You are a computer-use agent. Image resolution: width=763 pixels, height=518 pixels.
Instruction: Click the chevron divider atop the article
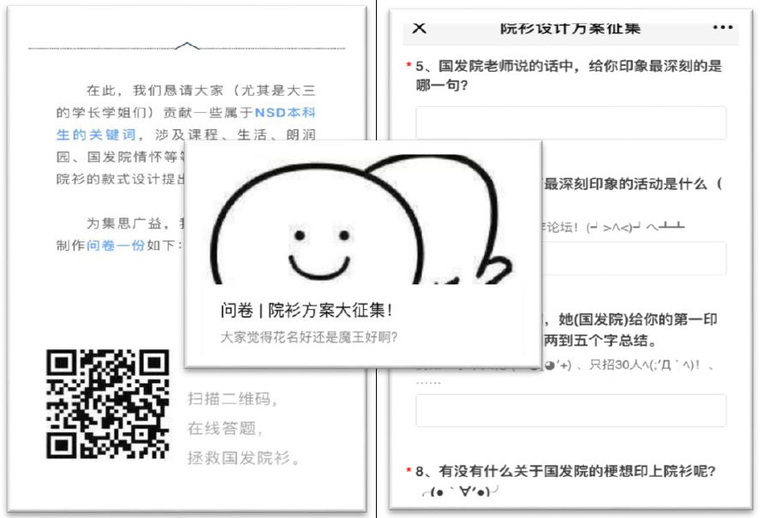tap(187, 46)
